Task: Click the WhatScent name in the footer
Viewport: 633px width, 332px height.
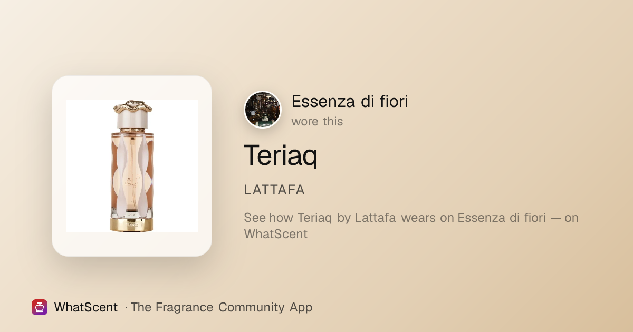Action: tap(86, 307)
